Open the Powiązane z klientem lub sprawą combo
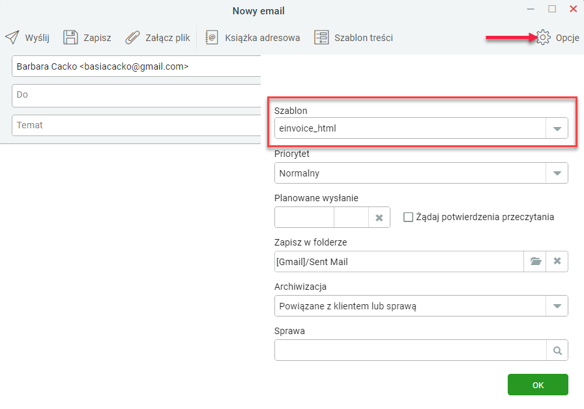 coord(421,306)
